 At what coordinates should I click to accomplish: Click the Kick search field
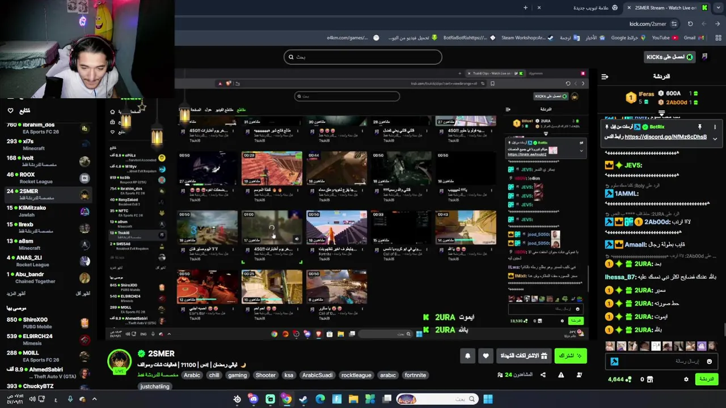(x=363, y=57)
